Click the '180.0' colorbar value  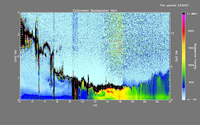(191, 48)
